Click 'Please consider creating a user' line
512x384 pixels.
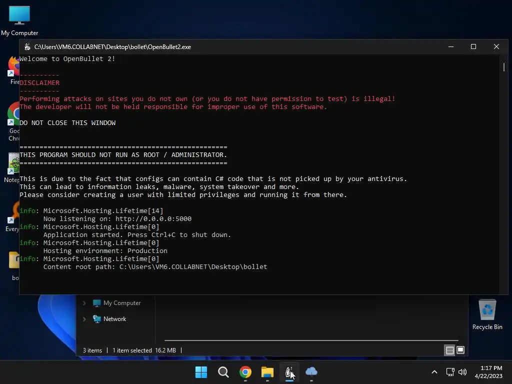183,195
